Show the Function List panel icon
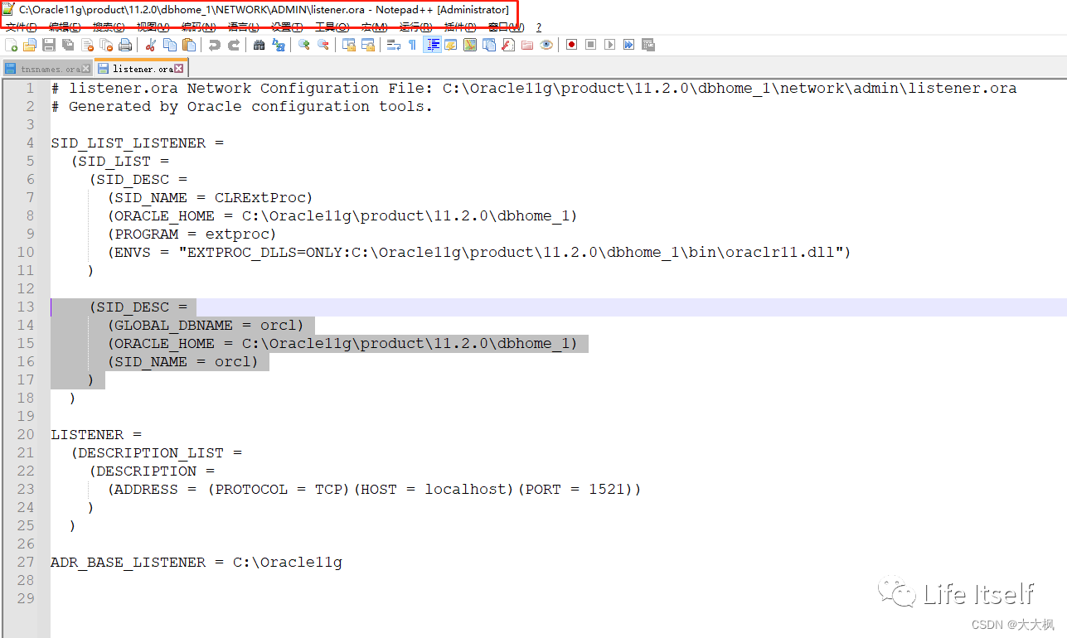 (x=508, y=45)
